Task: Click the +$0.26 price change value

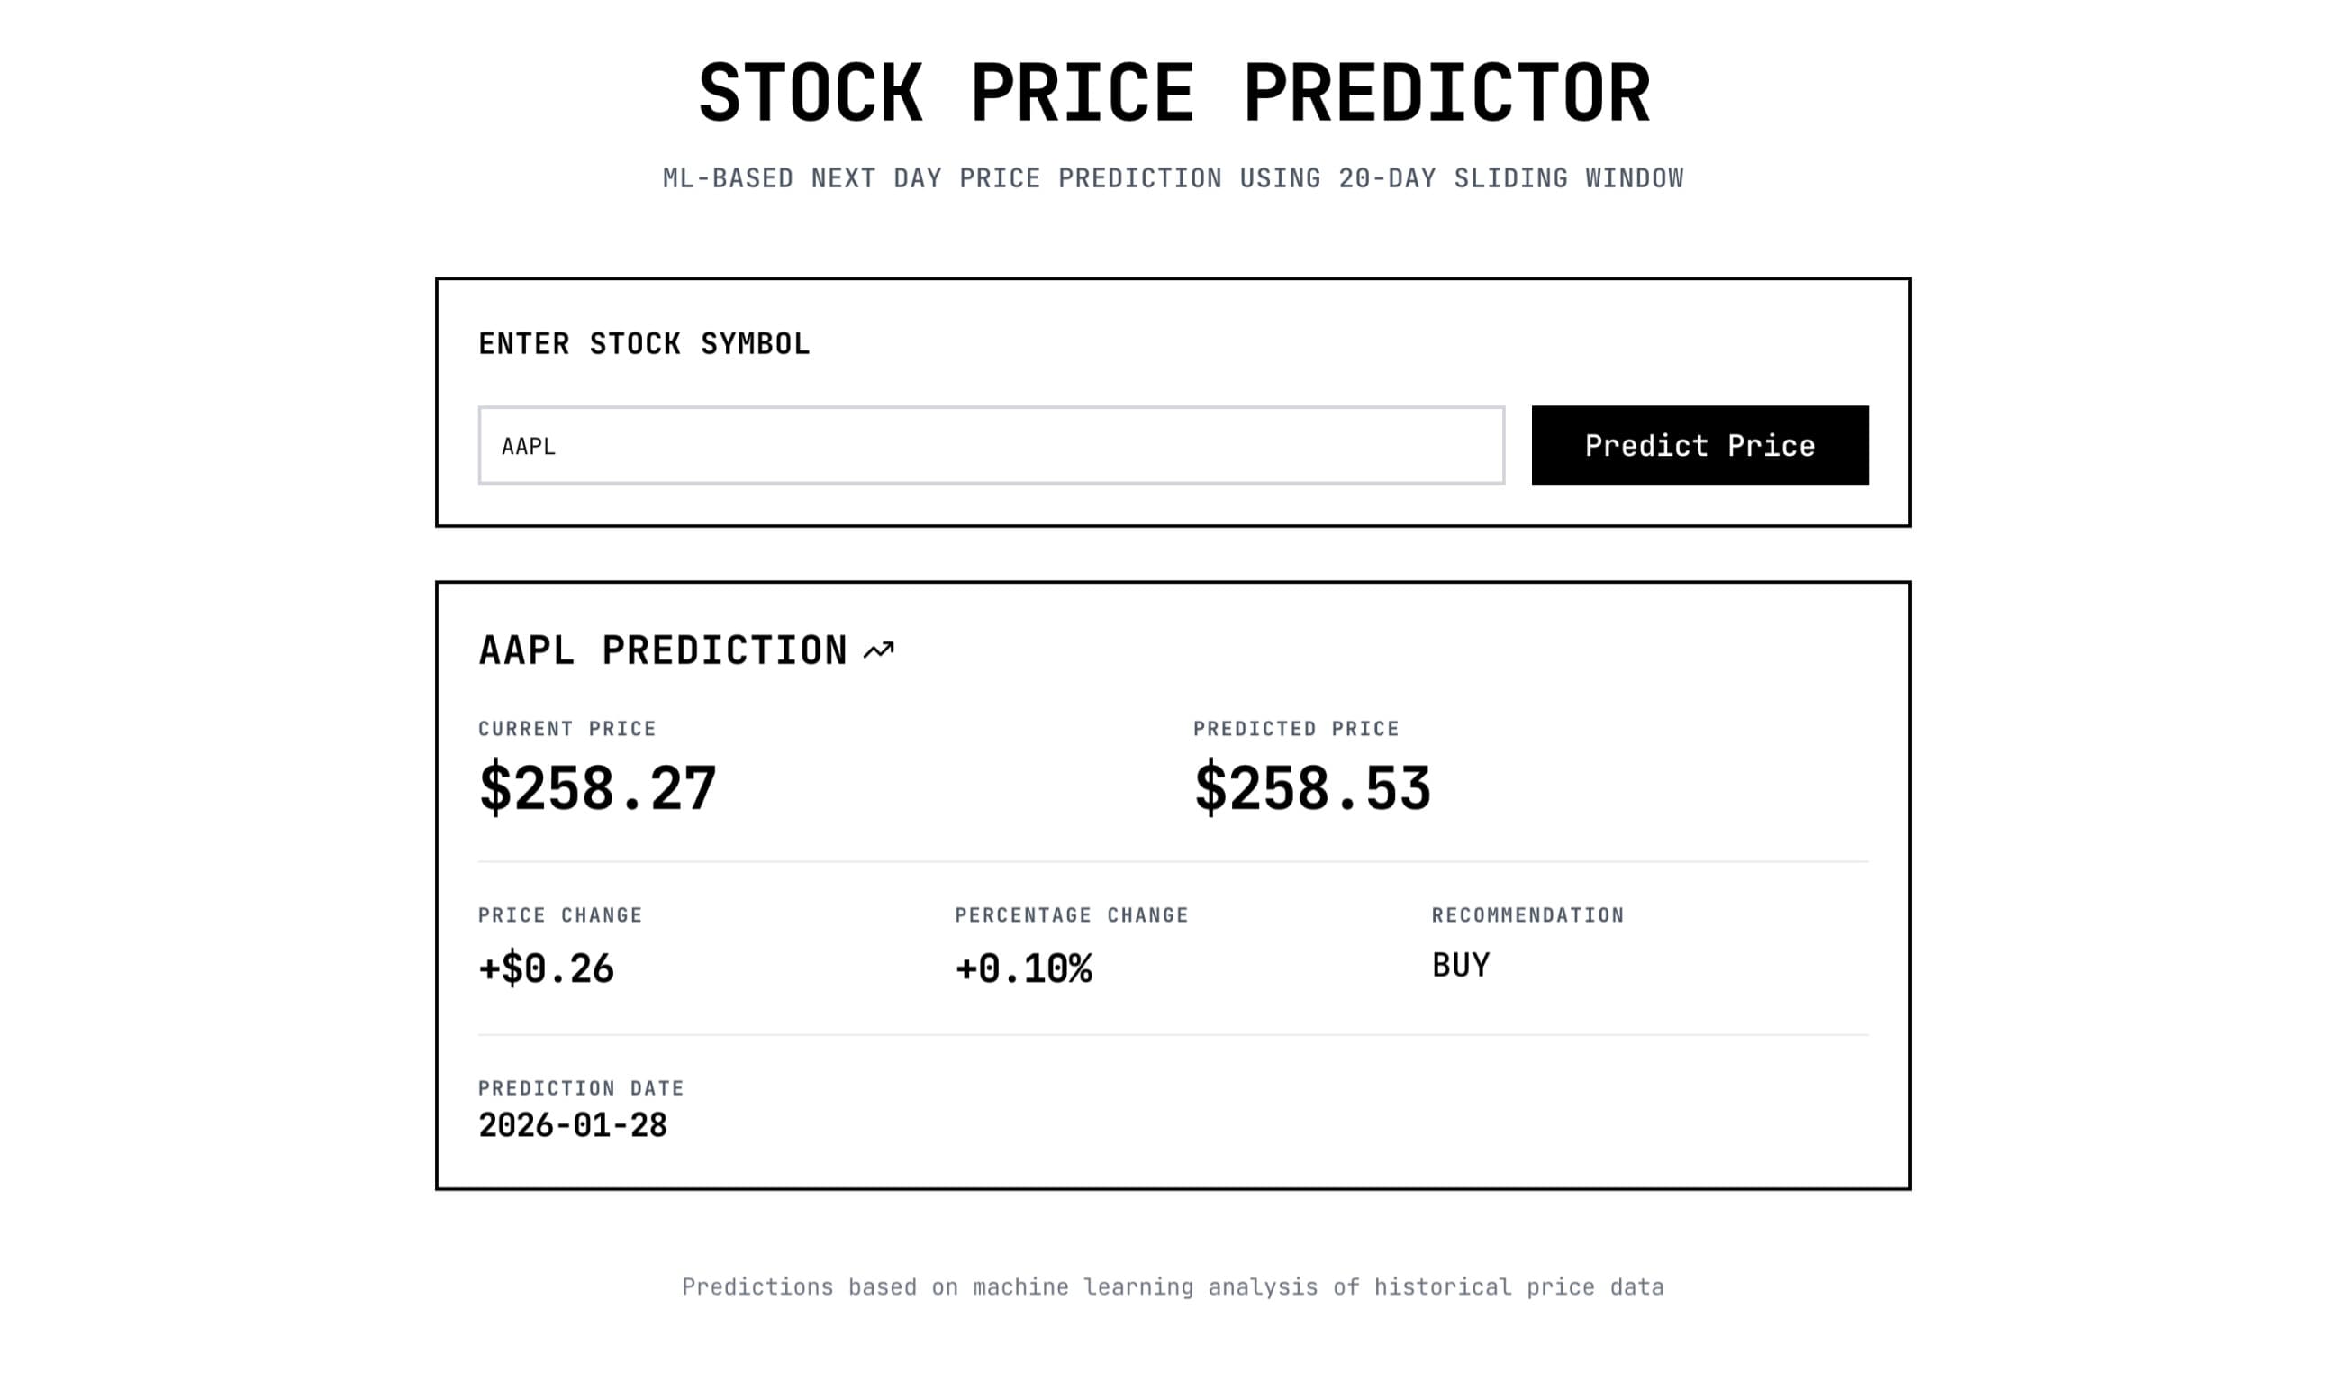Action: point(545,968)
